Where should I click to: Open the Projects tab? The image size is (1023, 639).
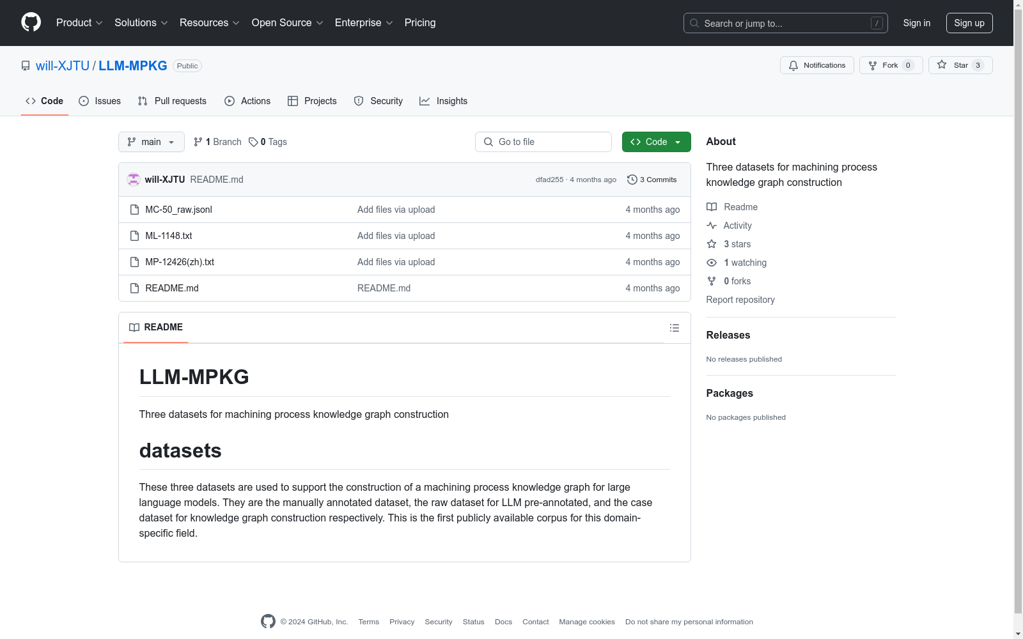point(312,101)
